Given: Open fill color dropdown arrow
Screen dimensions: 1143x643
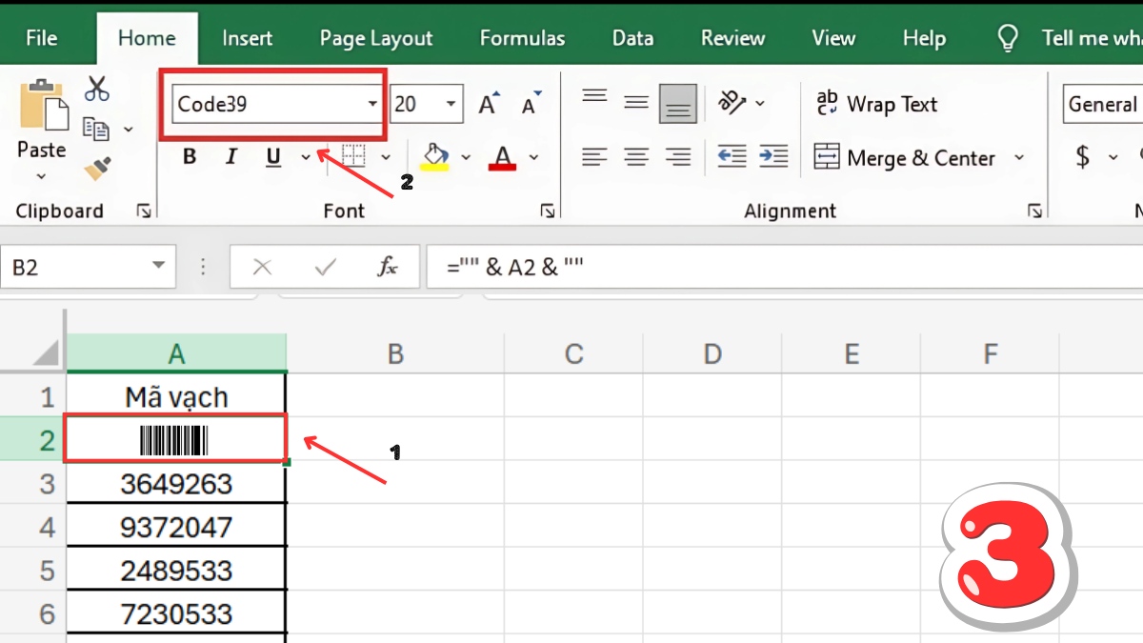Looking at the screenshot, I should [466, 157].
